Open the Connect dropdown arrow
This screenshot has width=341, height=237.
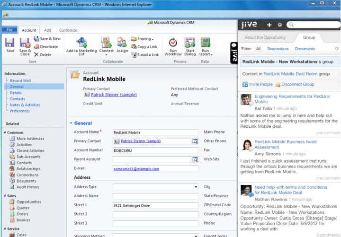[106, 55]
